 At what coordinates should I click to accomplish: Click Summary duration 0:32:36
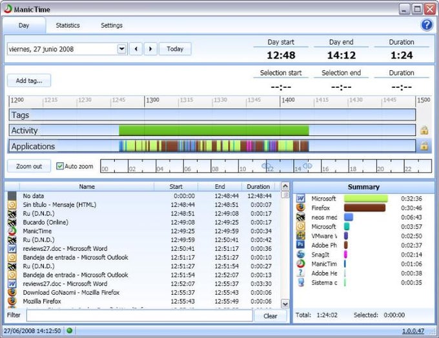coord(411,199)
